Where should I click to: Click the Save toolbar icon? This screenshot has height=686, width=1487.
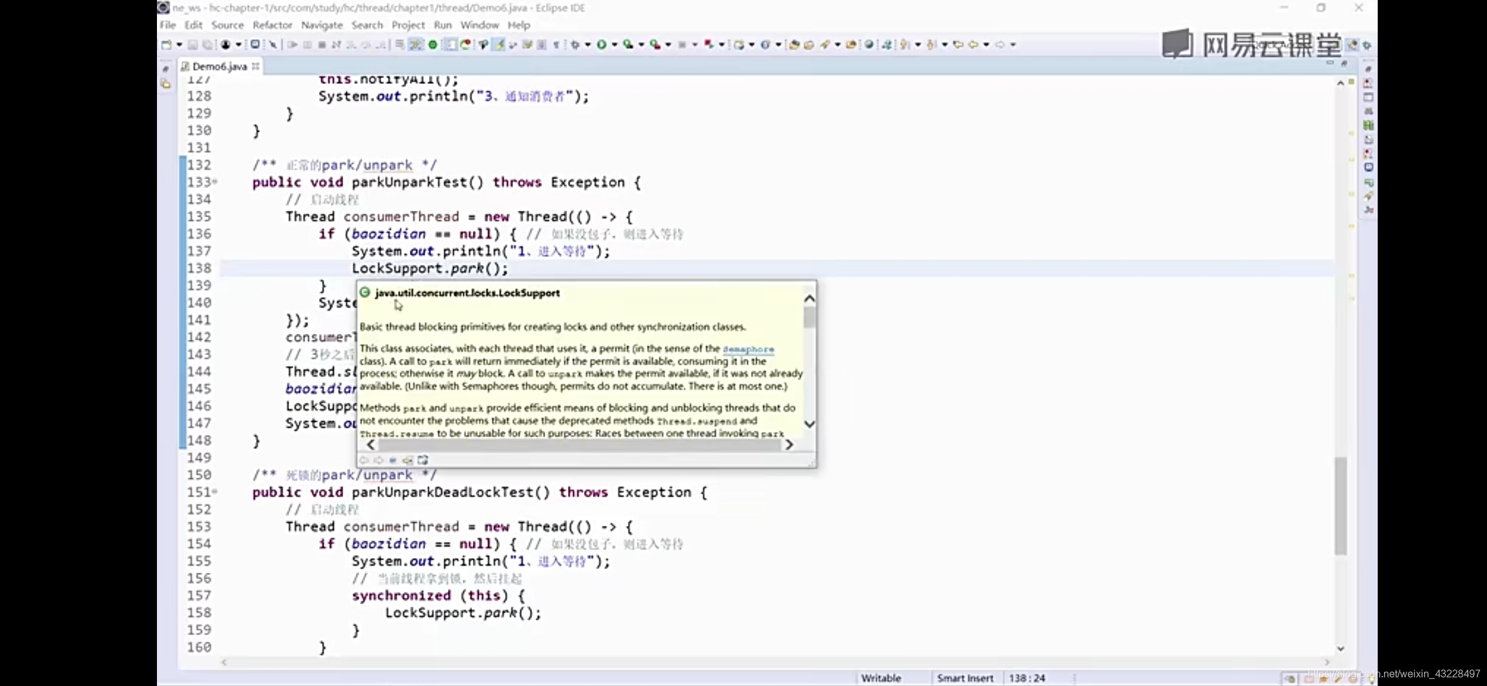pyautogui.click(x=193, y=44)
